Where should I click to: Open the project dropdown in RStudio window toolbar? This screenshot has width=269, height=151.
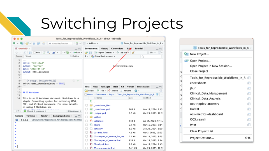(x=142, y=43)
